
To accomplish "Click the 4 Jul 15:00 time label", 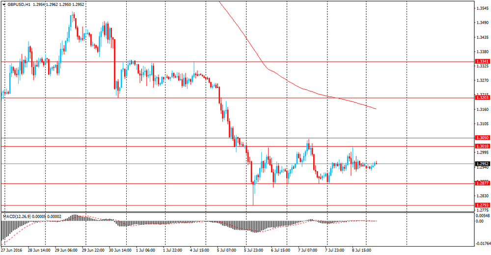I will coord(199,250).
